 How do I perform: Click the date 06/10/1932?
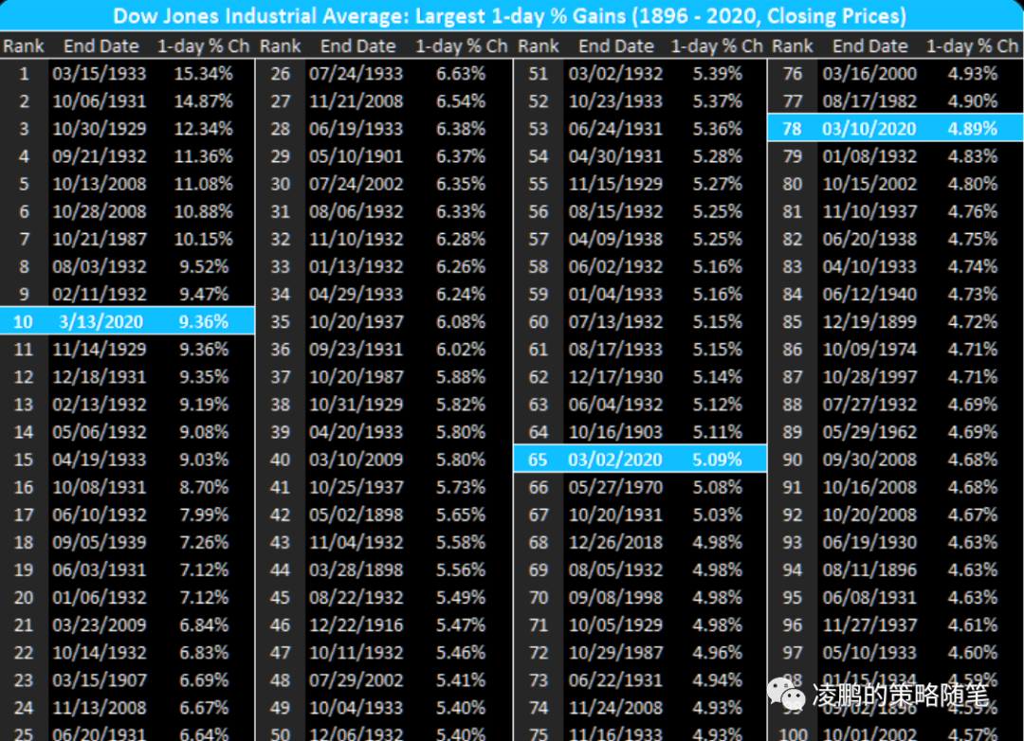pos(100,515)
